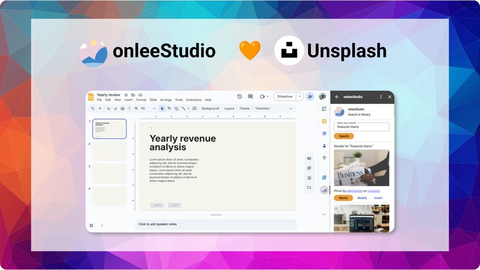Image resolution: width=480 pixels, height=270 pixels.
Task: Go back in onleeStudio panel
Action: click(337, 96)
